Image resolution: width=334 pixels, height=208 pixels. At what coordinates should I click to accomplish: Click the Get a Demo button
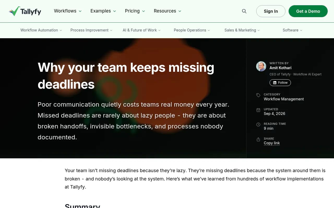[x=308, y=11]
